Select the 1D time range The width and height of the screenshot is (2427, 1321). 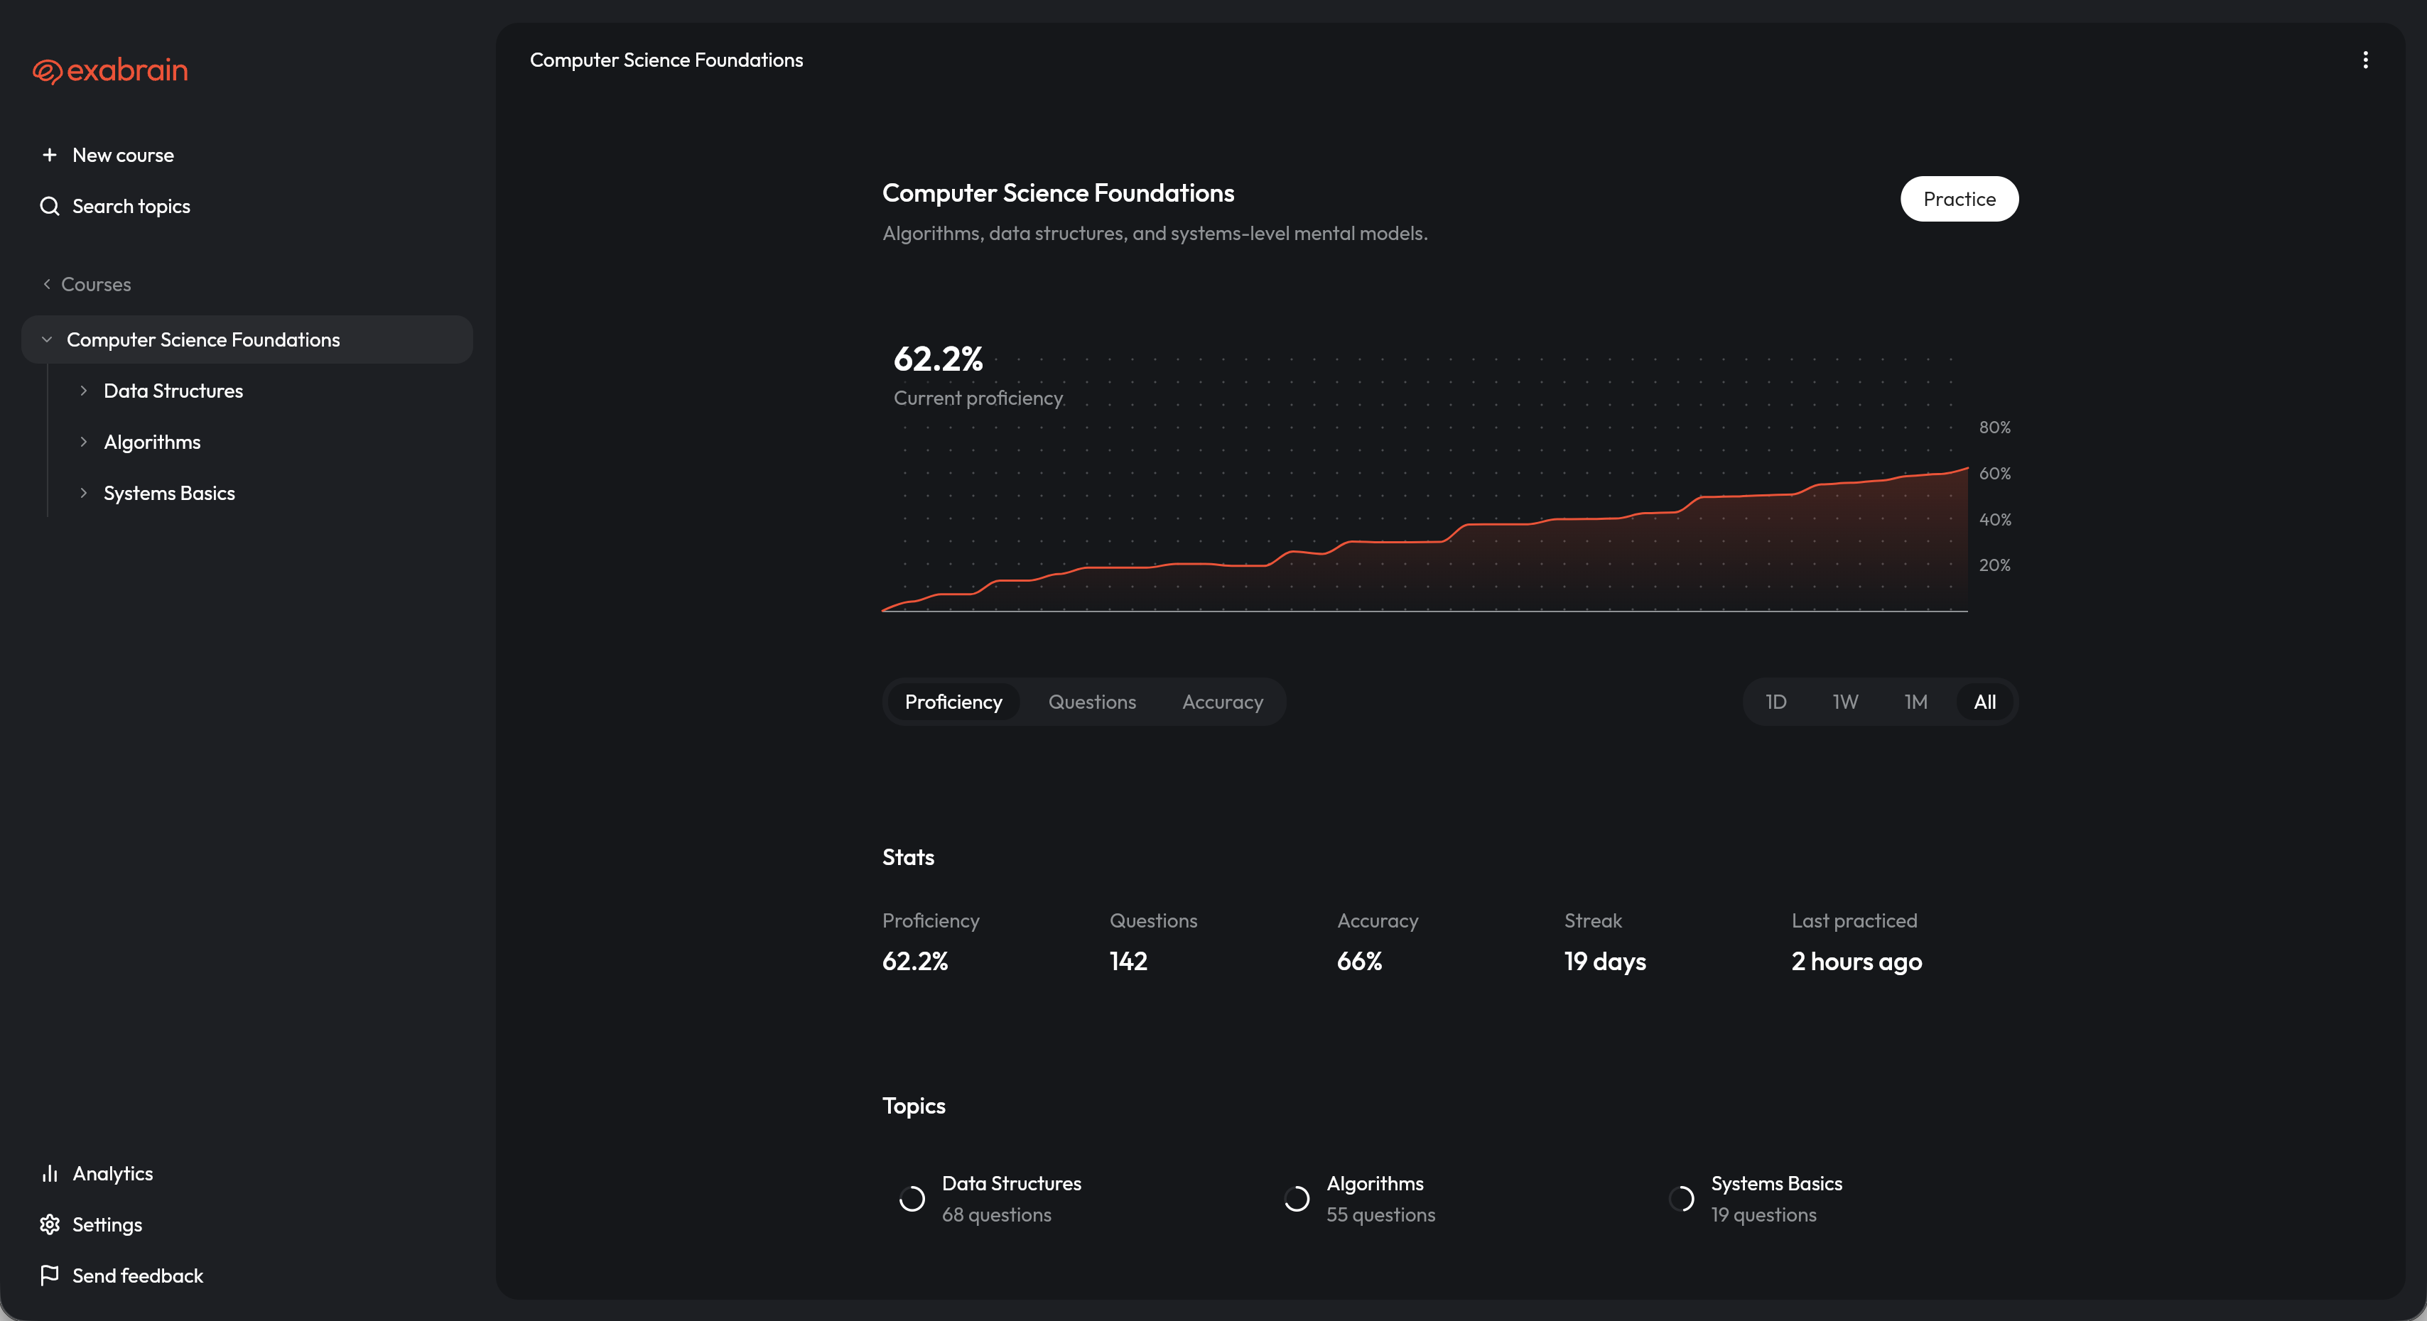(x=1775, y=702)
